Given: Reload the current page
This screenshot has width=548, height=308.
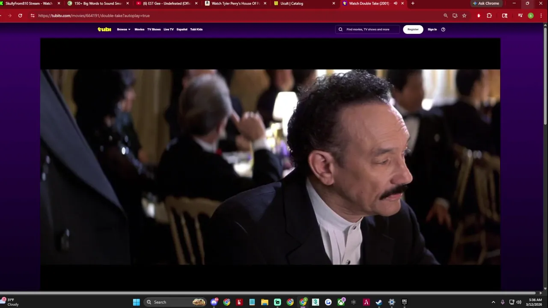Looking at the screenshot, I should [x=20, y=15].
